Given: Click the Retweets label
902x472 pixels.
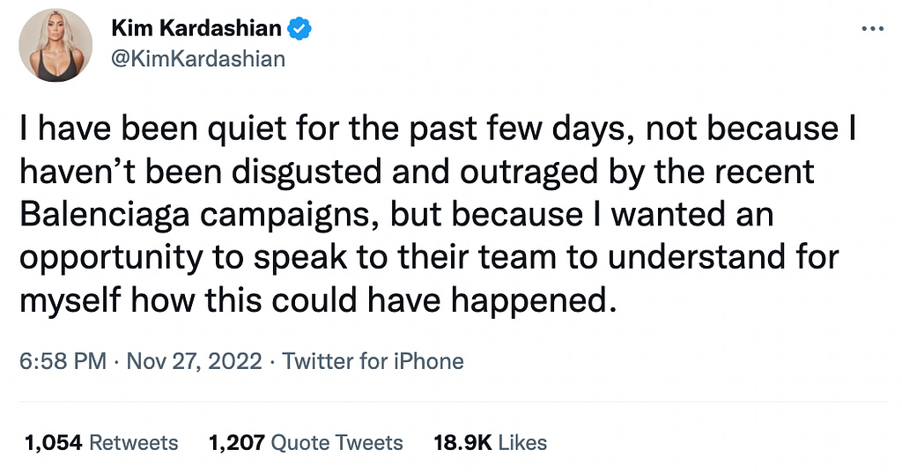Looking at the screenshot, I should [x=133, y=442].
